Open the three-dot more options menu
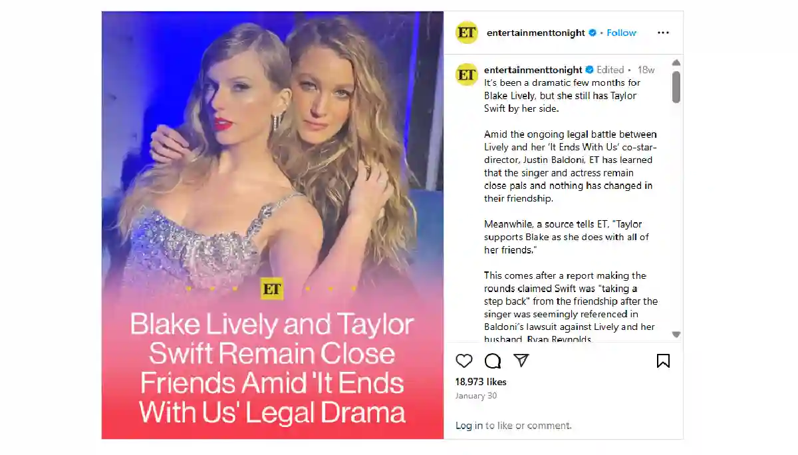 click(663, 33)
